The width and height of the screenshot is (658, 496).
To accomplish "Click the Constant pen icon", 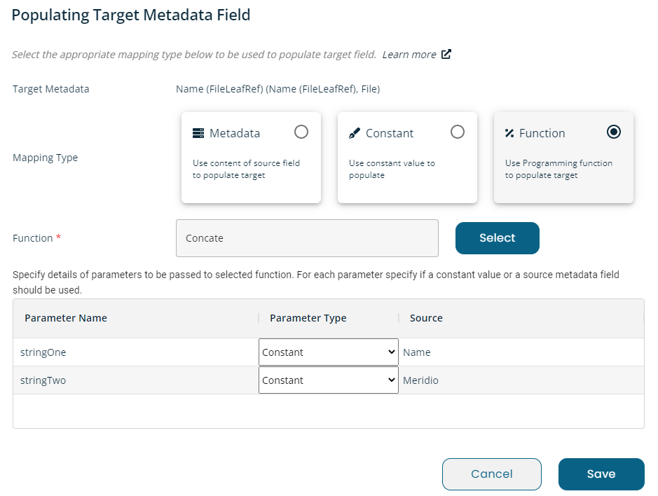I will (x=355, y=133).
